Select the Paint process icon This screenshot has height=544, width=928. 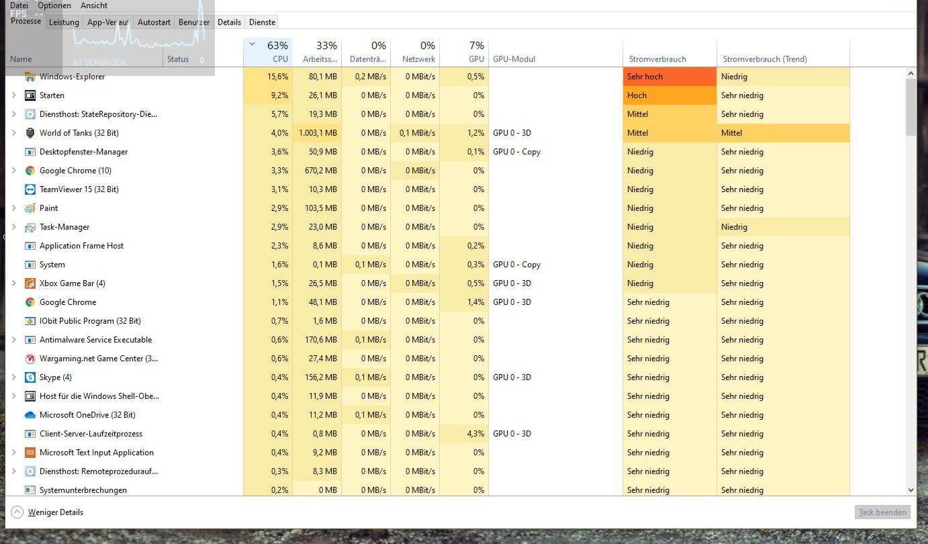tap(30, 208)
